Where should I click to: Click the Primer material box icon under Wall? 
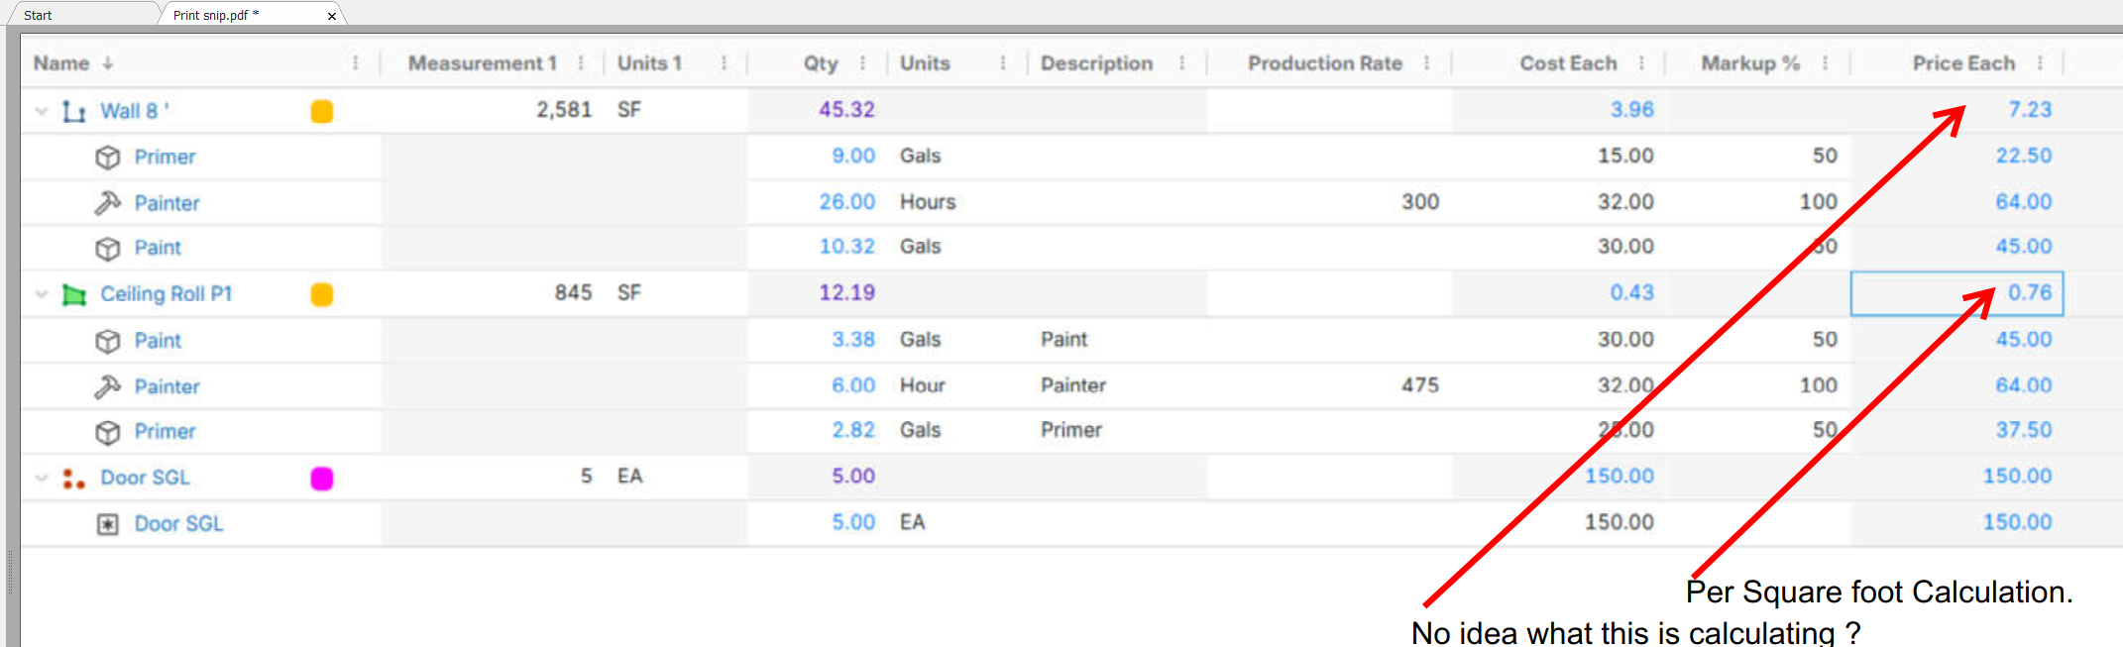(107, 158)
